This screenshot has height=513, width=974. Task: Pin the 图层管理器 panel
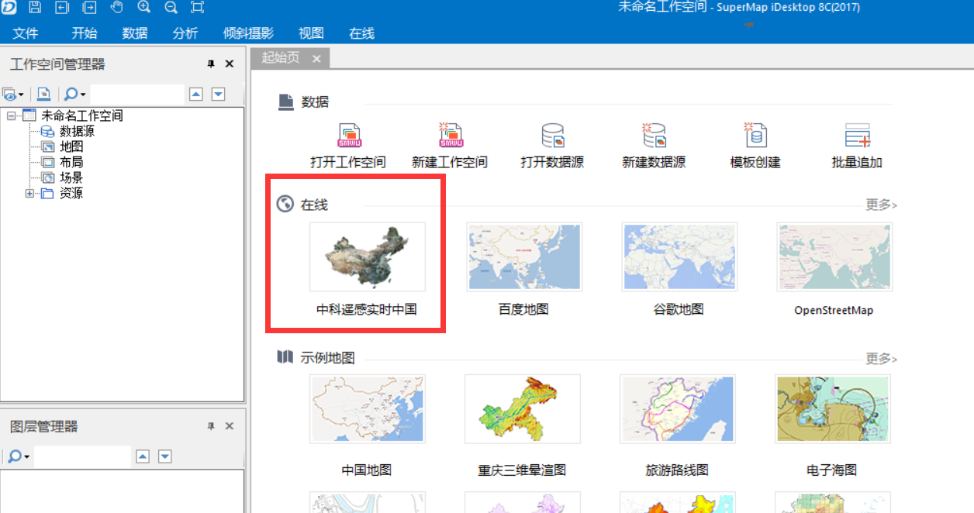point(211,426)
